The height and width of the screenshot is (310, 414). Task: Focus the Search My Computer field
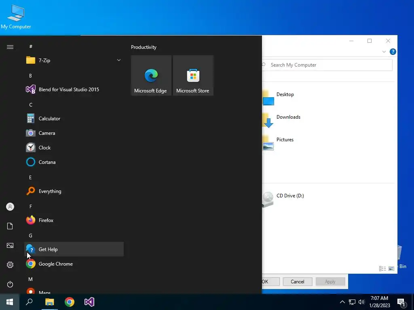tap(327, 65)
